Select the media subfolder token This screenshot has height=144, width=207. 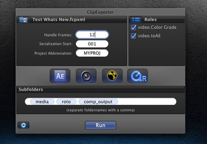coord(42,102)
